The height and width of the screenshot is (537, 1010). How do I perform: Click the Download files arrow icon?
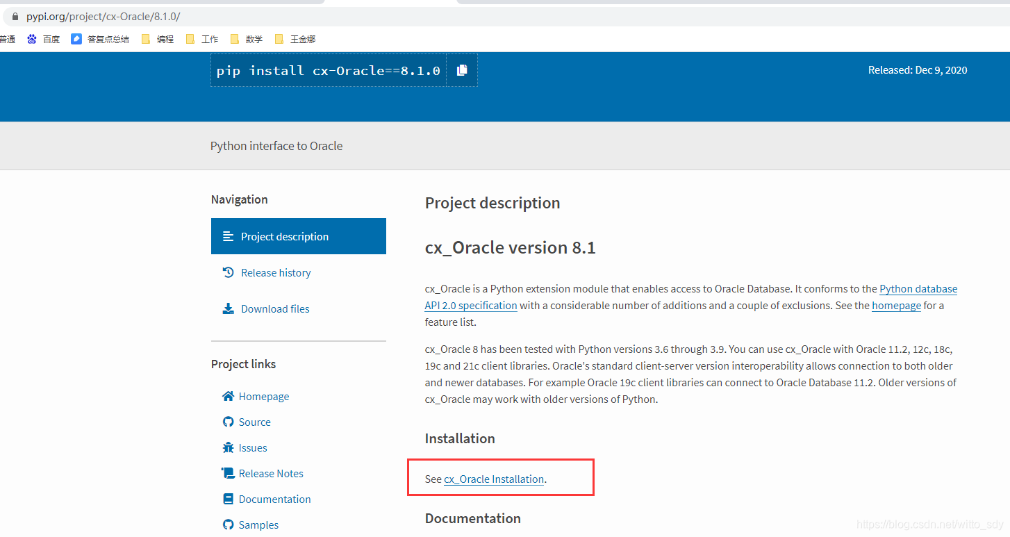click(228, 308)
